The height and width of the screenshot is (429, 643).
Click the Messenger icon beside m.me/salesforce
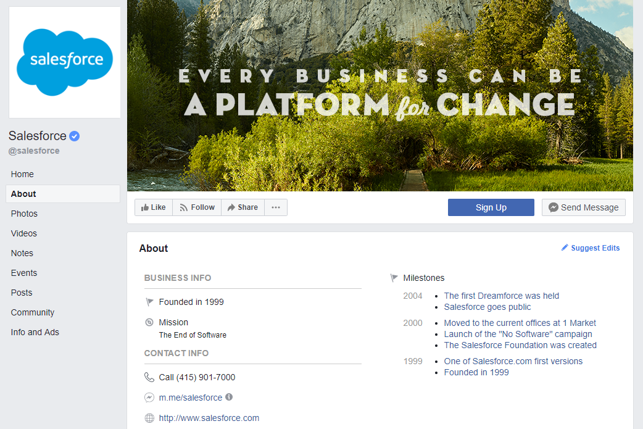pyautogui.click(x=149, y=398)
